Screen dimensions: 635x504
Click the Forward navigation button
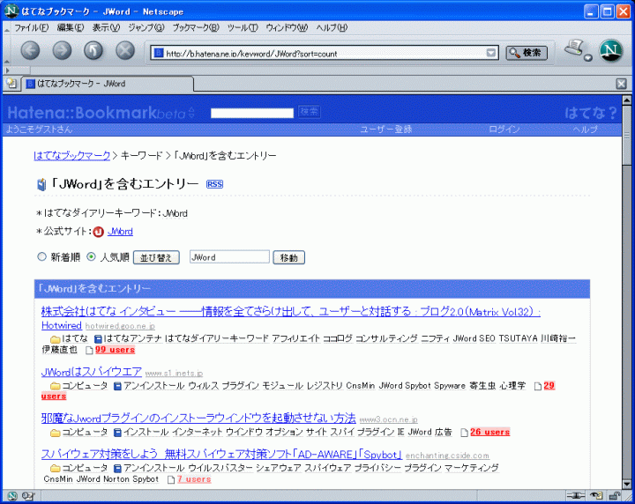[62, 51]
